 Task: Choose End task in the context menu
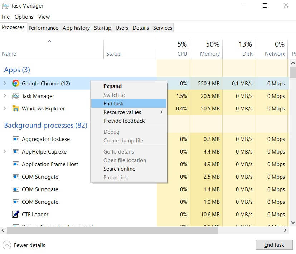point(128,104)
